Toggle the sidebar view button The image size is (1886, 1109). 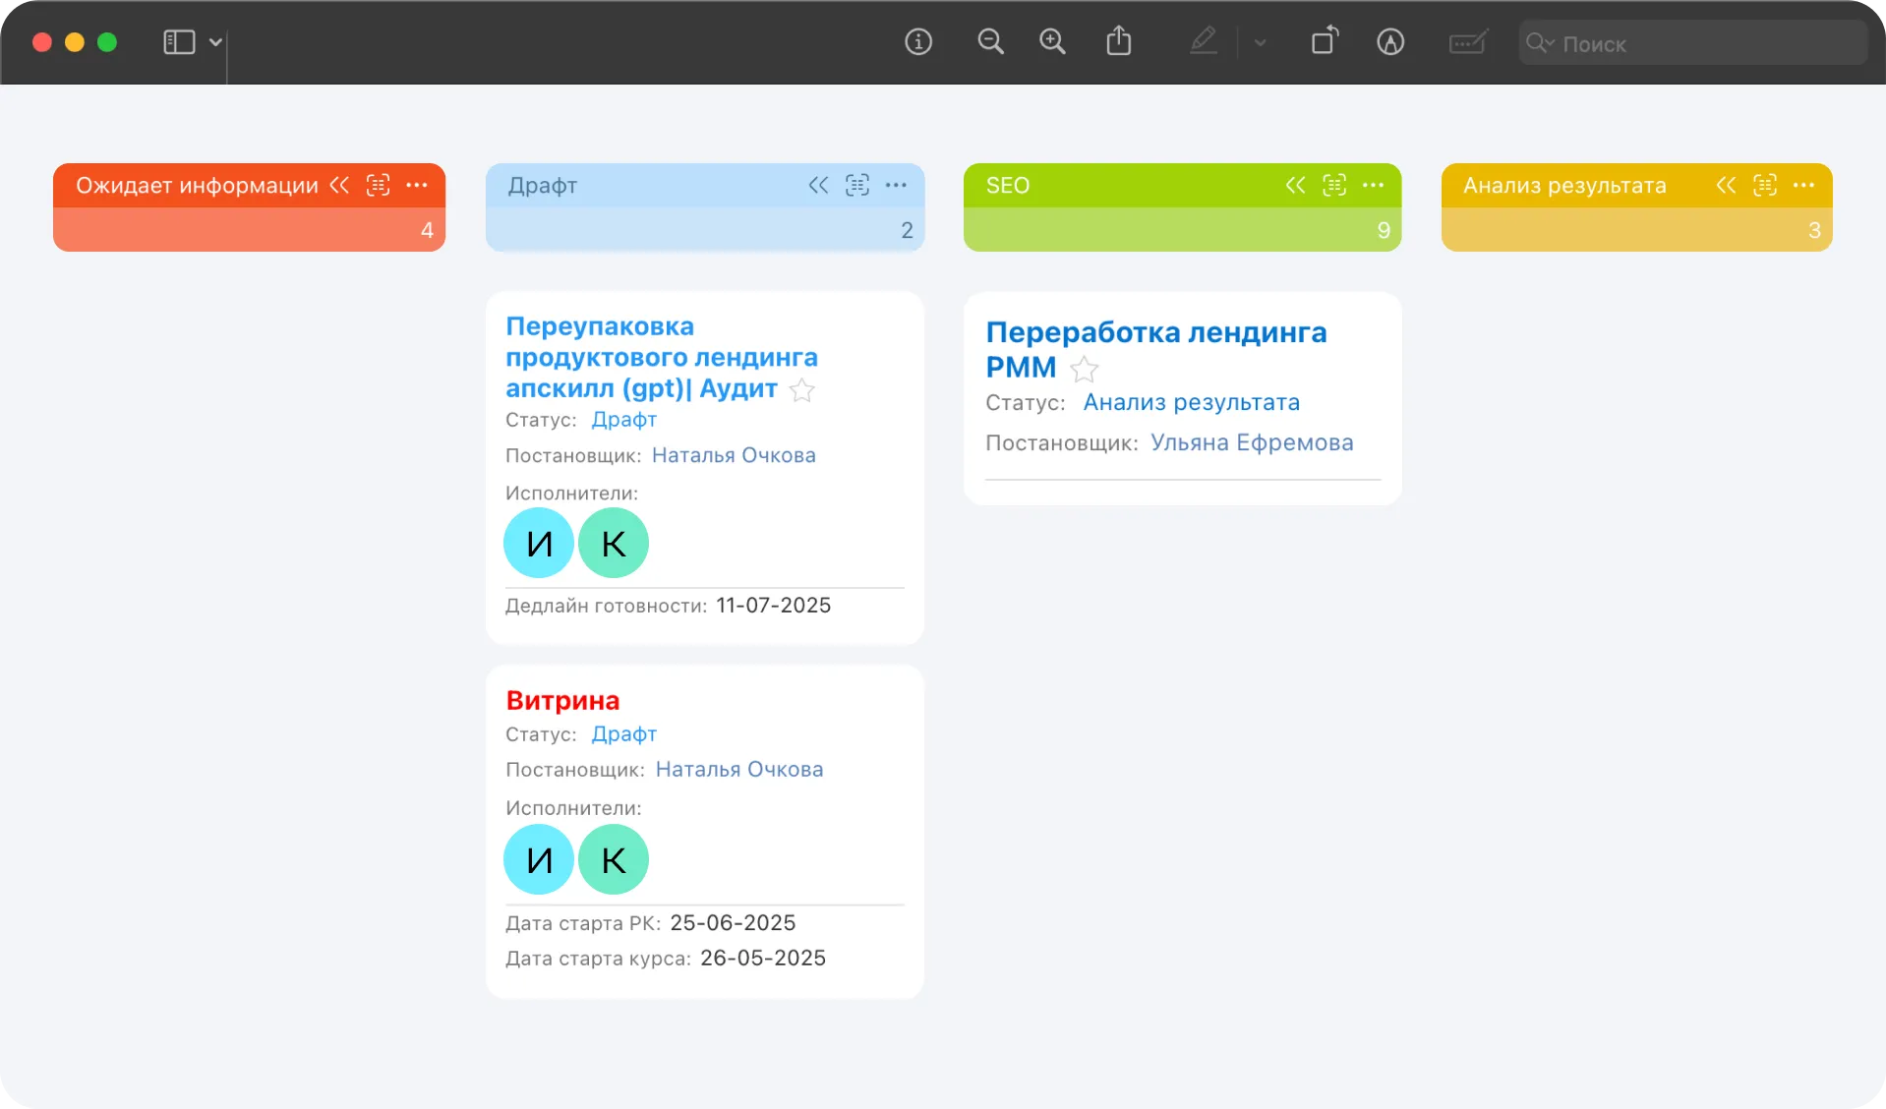pos(179,42)
